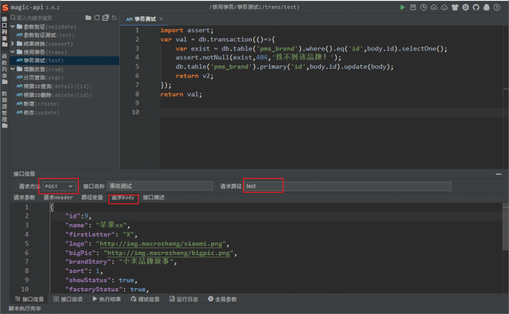Click the "showStatus": true line

[x=101, y=280]
